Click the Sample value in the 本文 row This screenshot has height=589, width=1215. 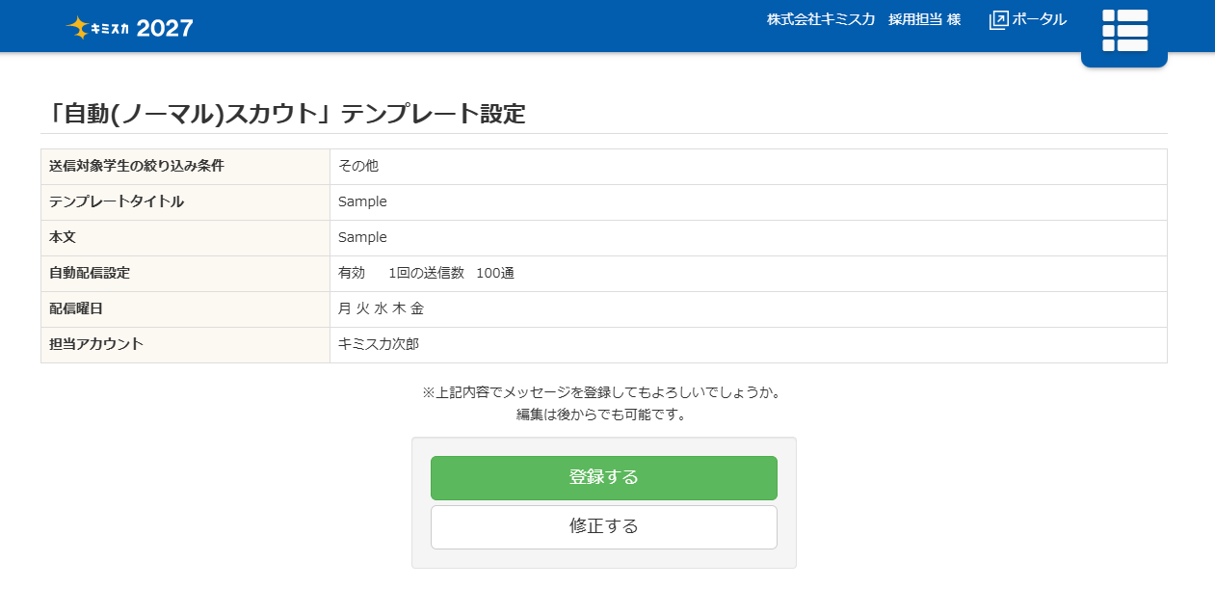click(x=362, y=237)
